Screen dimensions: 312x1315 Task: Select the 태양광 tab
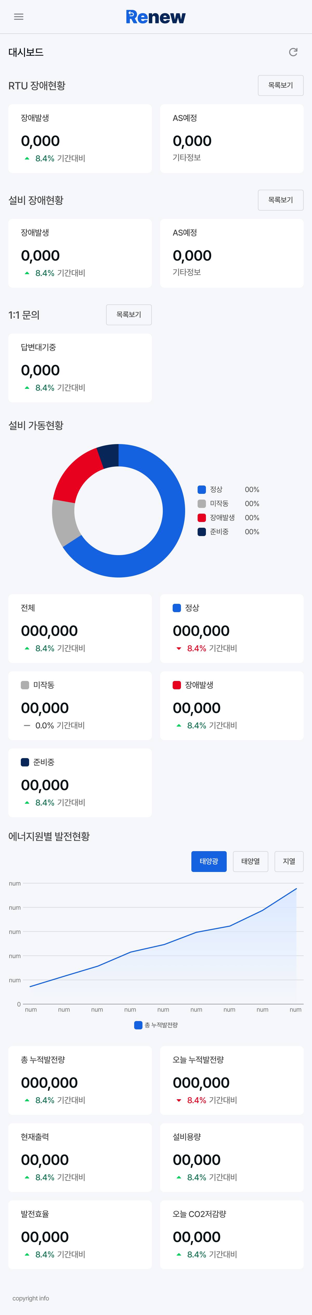[209, 861]
